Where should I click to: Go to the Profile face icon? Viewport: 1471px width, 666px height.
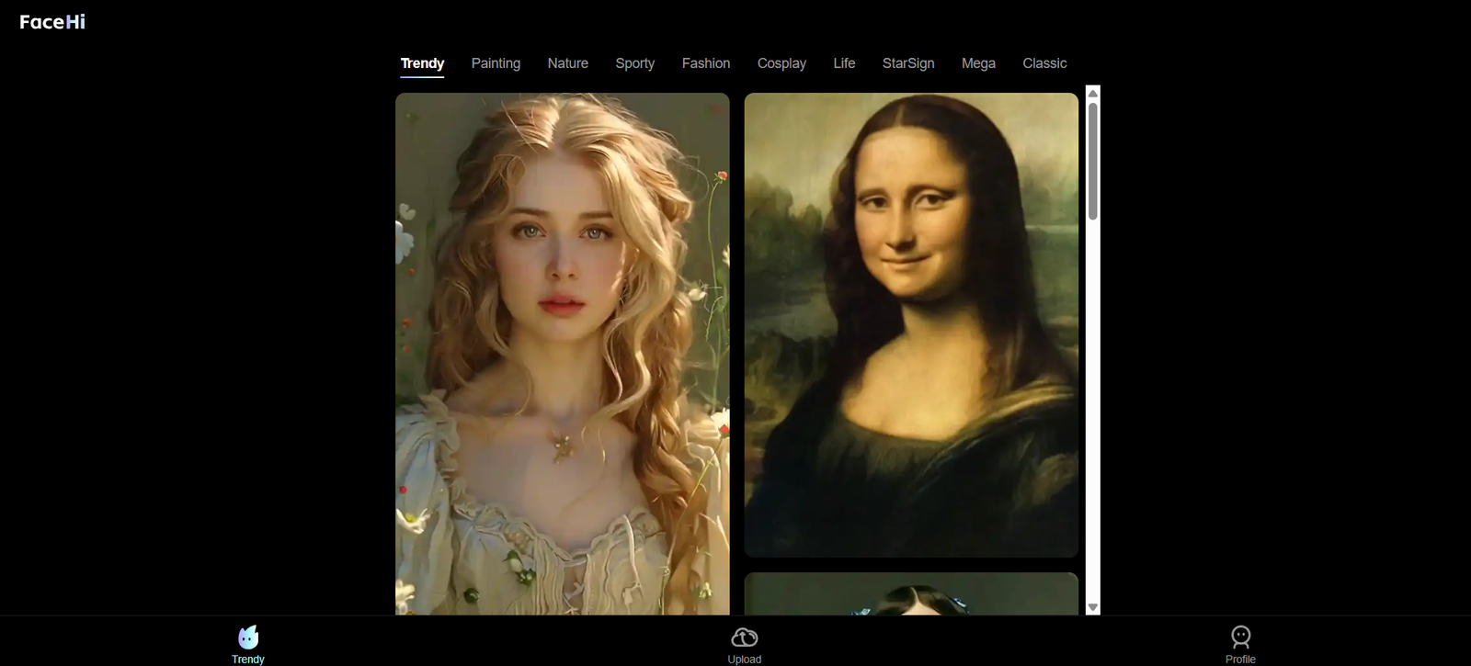1240,637
